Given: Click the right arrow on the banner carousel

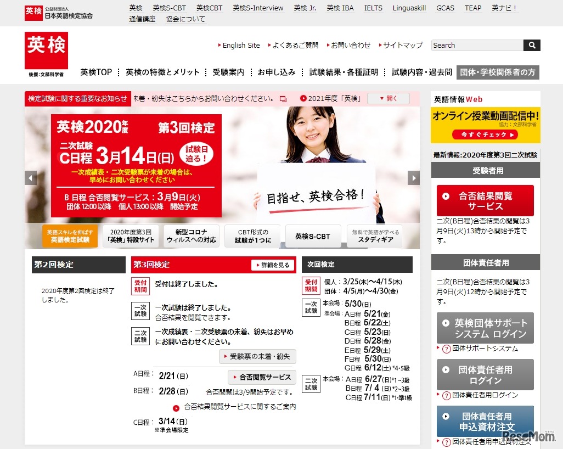Looking at the screenshot, I should tap(415, 178).
